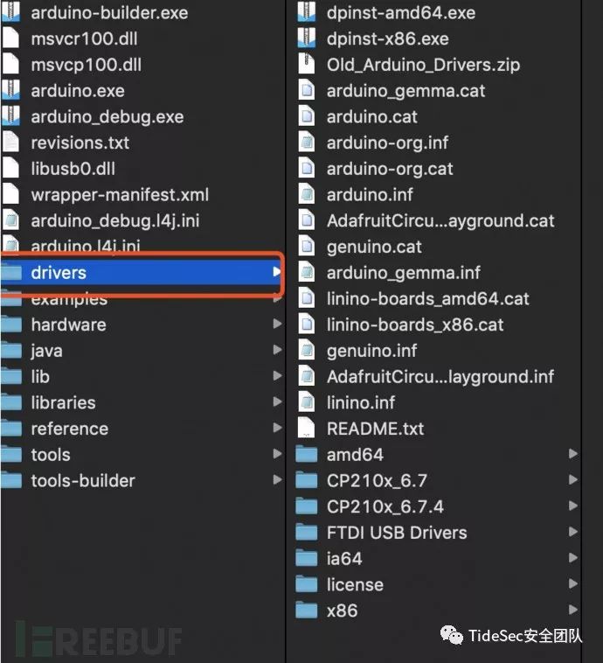Click the wrapper-manifest.xml file icon
This screenshot has height=663, width=603.
coord(10,194)
